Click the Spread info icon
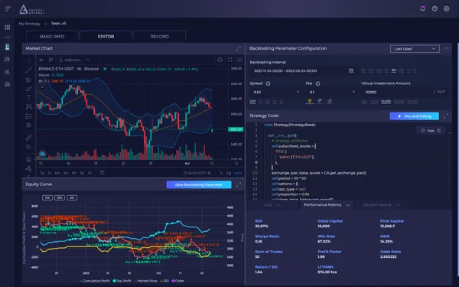Viewport: 459px width, 287px height. [268, 83]
